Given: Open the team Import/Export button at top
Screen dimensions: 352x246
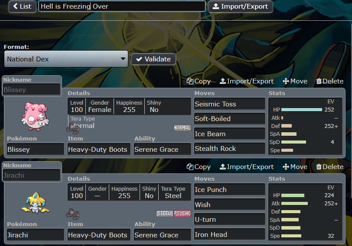Looking at the screenshot, I should coord(241,6).
